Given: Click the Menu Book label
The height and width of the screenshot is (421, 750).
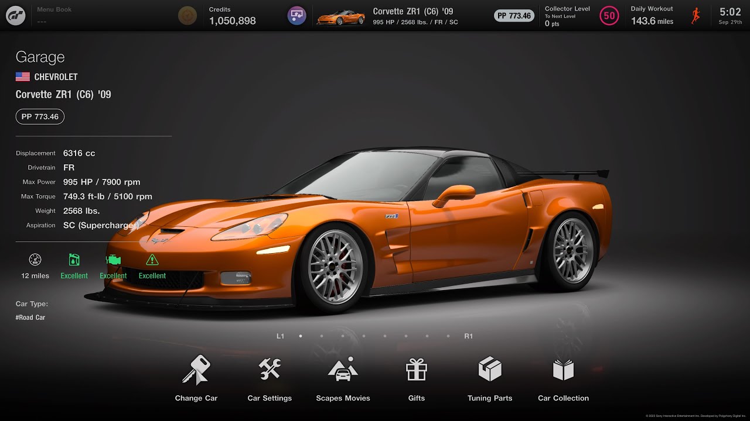Looking at the screenshot, I should 54,9.
